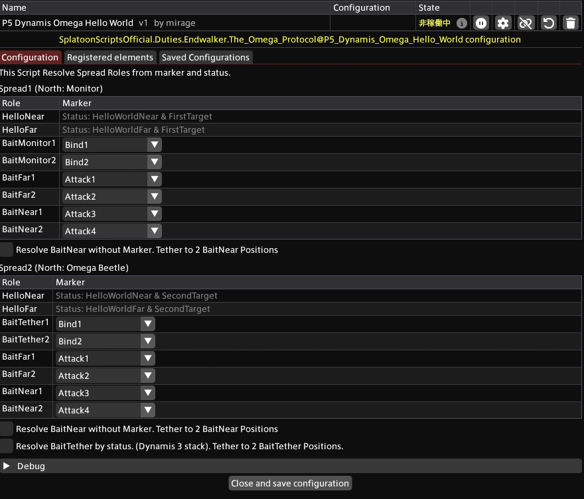Click the 'Spread1 (North: Monitor)' heading
Image resolution: width=584 pixels, height=499 pixels.
pyautogui.click(x=51, y=89)
